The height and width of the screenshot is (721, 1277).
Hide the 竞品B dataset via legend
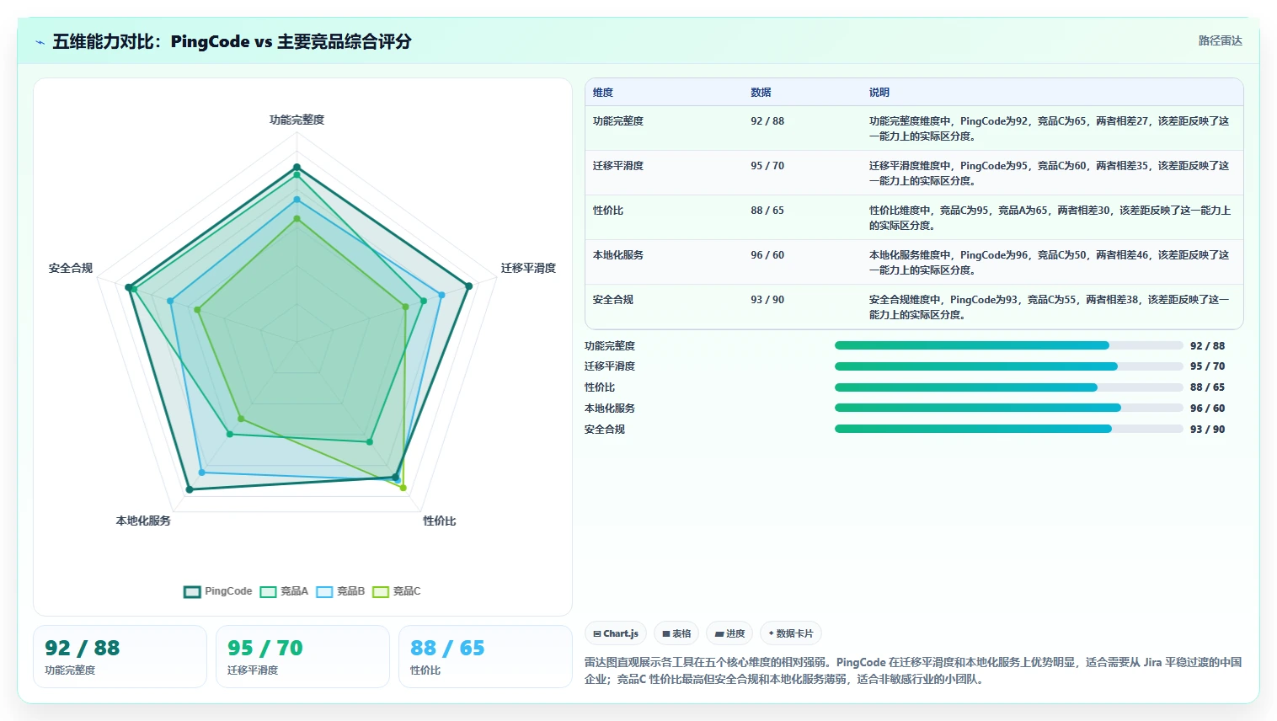click(x=340, y=591)
